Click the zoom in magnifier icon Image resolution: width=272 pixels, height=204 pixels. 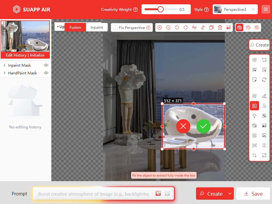pos(160,27)
